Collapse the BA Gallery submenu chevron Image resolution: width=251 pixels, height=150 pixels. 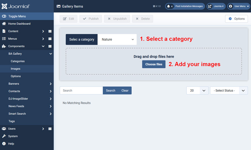pos(51,54)
